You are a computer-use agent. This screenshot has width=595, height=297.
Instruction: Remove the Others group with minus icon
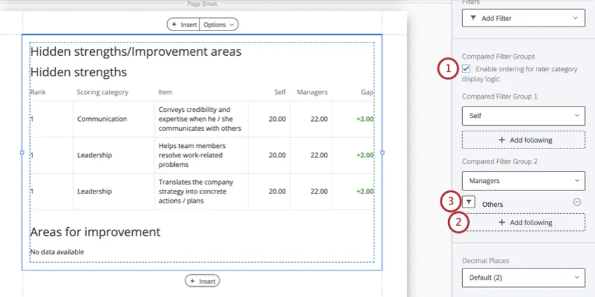click(577, 202)
